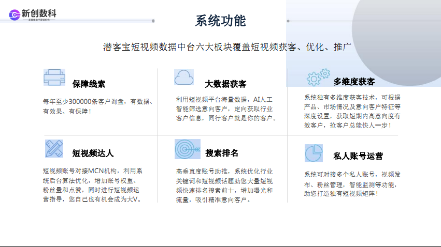Click the line 流量，吸引精准意向客户。
Screen dimensions: 441x247
pyautogui.click(x=214, y=199)
